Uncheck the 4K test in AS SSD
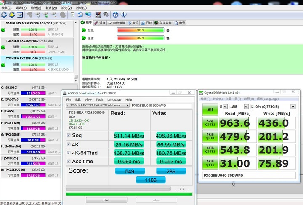Viewport: 303px width, 205px height. 69,144
